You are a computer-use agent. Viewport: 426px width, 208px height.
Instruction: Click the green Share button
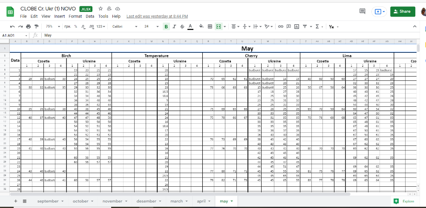click(x=402, y=11)
